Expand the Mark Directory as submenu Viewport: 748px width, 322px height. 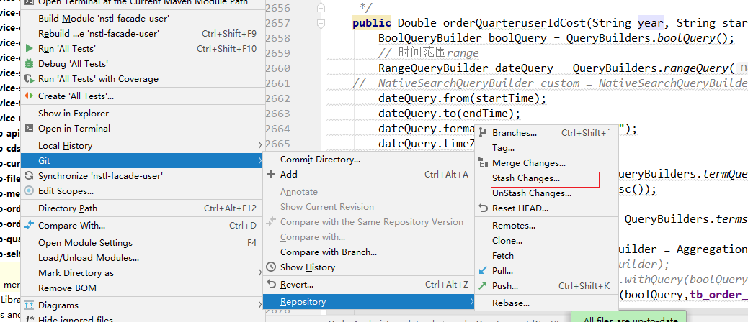143,273
